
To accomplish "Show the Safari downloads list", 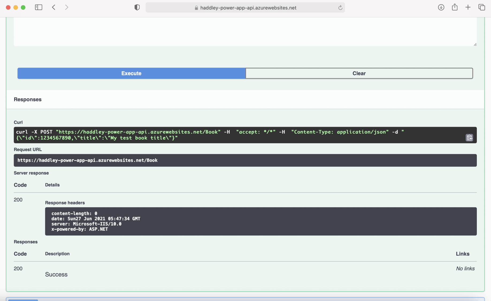I will pos(441,7).
